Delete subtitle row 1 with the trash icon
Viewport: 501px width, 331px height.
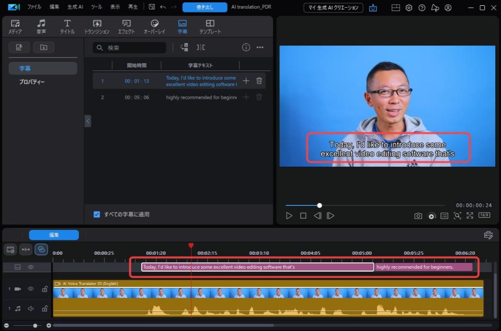pos(259,81)
